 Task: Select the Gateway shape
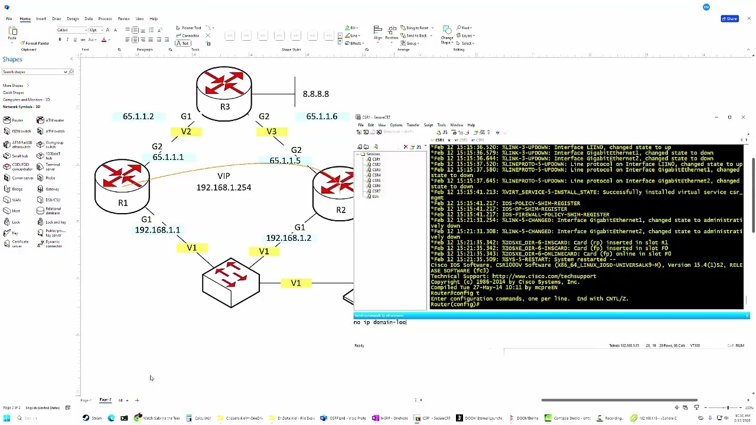click(47, 189)
